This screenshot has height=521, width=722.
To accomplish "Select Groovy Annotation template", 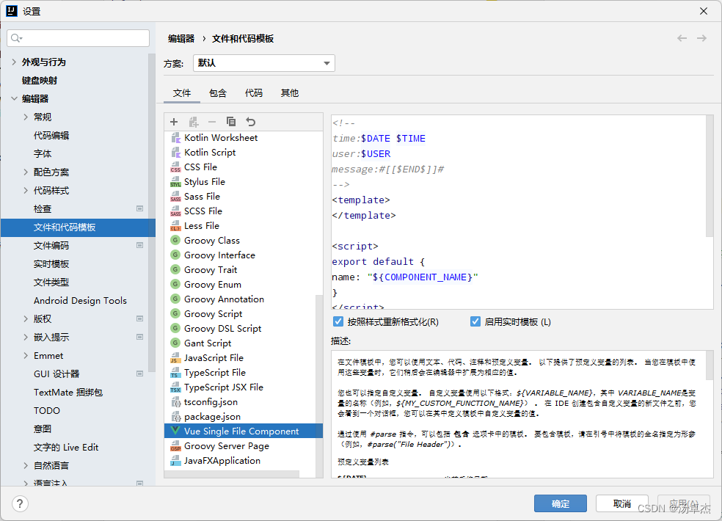I will click(x=224, y=299).
